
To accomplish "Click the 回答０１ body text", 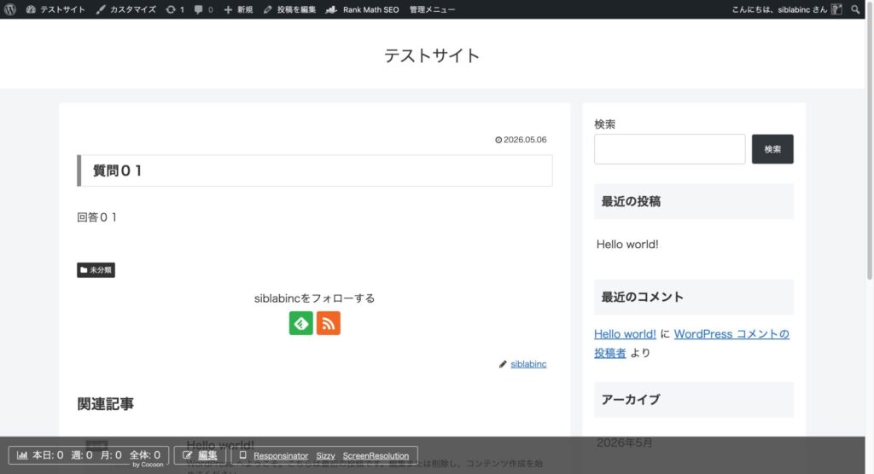I will coord(97,217).
